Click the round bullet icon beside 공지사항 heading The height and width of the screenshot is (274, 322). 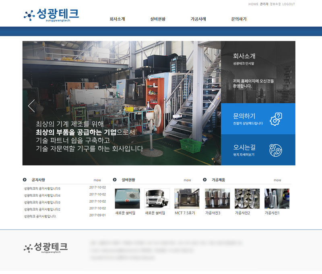(x=25, y=180)
